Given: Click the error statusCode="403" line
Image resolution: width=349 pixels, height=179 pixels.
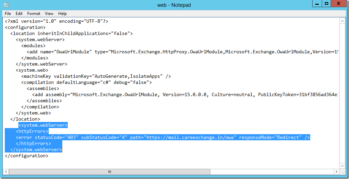Looking at the screenshot, I should pos(163,137).
